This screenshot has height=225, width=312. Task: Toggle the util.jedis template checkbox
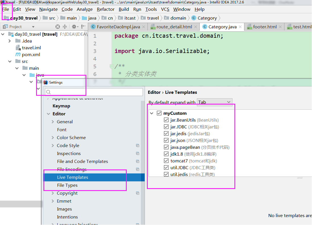tap(166, 174)
